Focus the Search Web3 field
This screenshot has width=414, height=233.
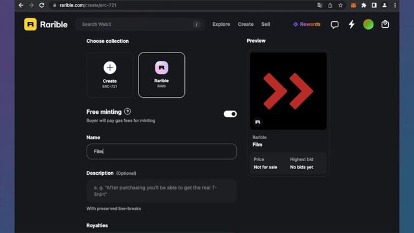pyautogui.click(x=140, y=25)
